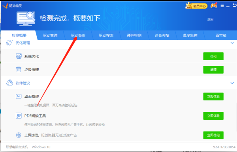Click 立即体验 for 桌面整理
The height and width of the screenshot is (152, 237).
[x=213, y=96]
